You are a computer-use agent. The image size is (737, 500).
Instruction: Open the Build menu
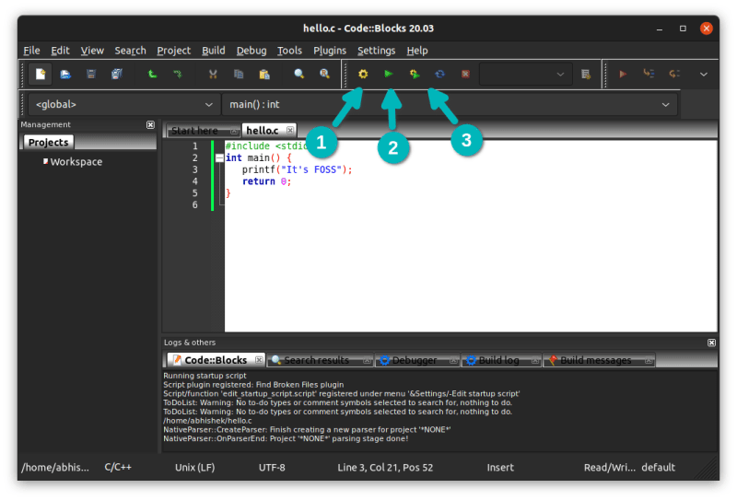click(x=213, y=51)
